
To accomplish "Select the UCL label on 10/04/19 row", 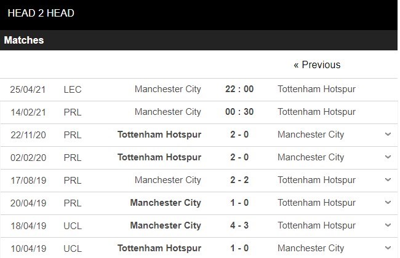I will [x=73, y=248].
